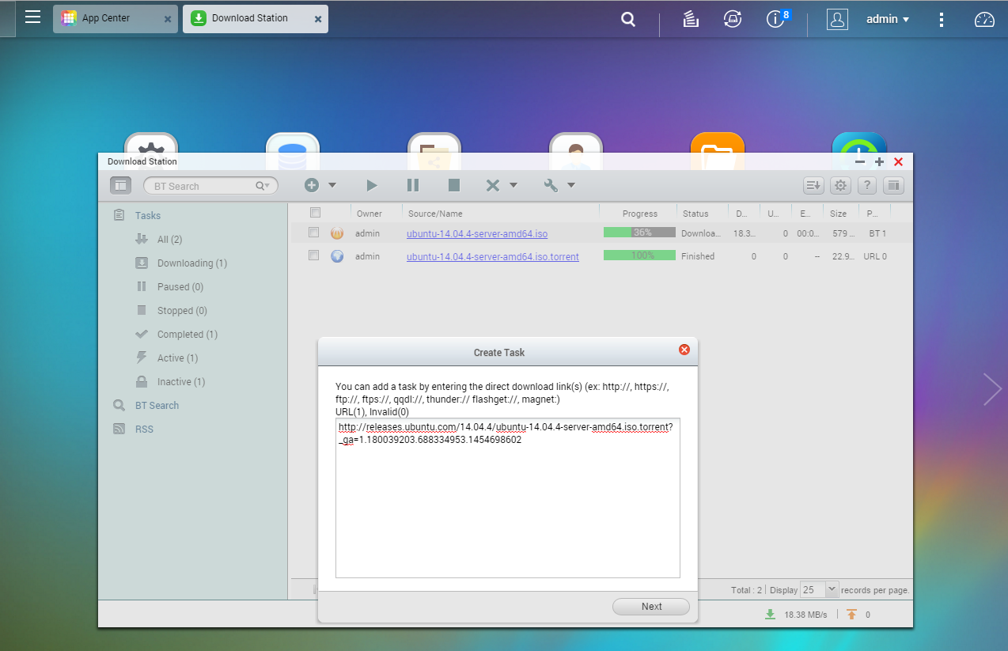Open Download Station help question icon
Viewport: 1008px width, 651px height.
[x=867, y=186]
